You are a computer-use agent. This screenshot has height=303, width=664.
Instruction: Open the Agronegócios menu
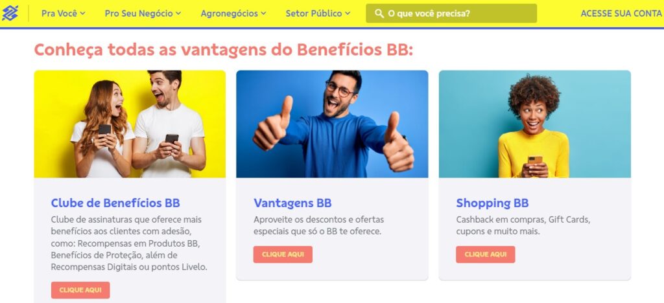click(x=233, y=13)
